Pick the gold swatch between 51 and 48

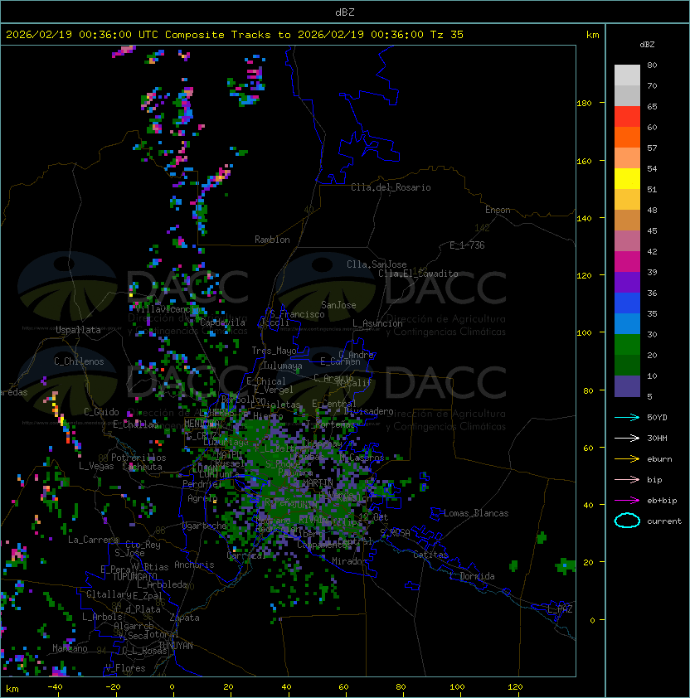click(x=627, y=200)
